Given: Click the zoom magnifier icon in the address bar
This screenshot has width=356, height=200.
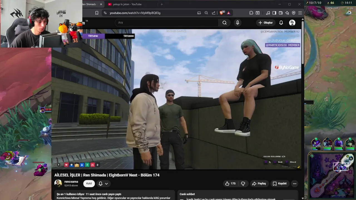Looking at the screenshot, I should pyautogui.click(x=206, y=13).
